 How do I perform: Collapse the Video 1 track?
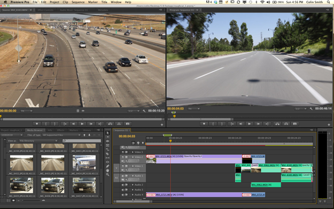133,166
